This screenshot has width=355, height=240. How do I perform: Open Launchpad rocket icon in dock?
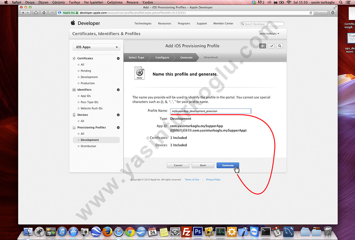39,232
